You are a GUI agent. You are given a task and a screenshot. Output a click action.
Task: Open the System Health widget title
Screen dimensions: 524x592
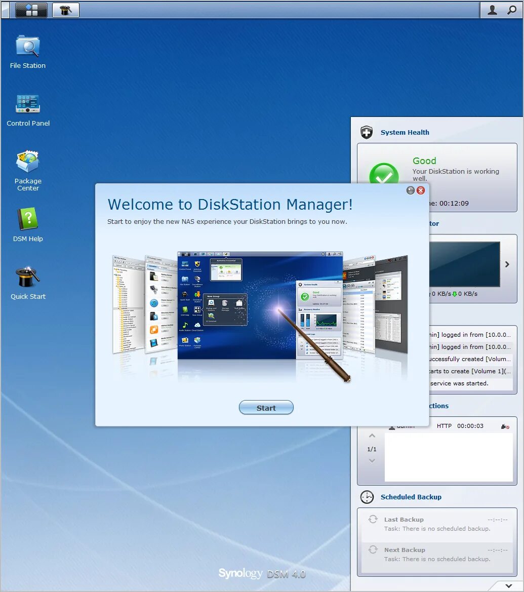pyautogui.click(x=405, y=133)
